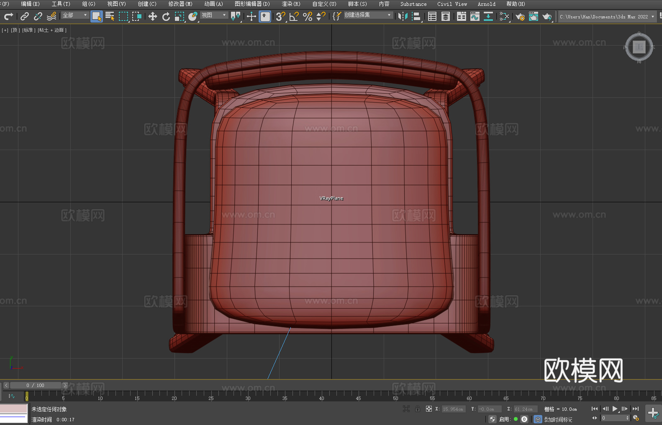Activate the Select Object tool
662x425 pixels.
97,16
